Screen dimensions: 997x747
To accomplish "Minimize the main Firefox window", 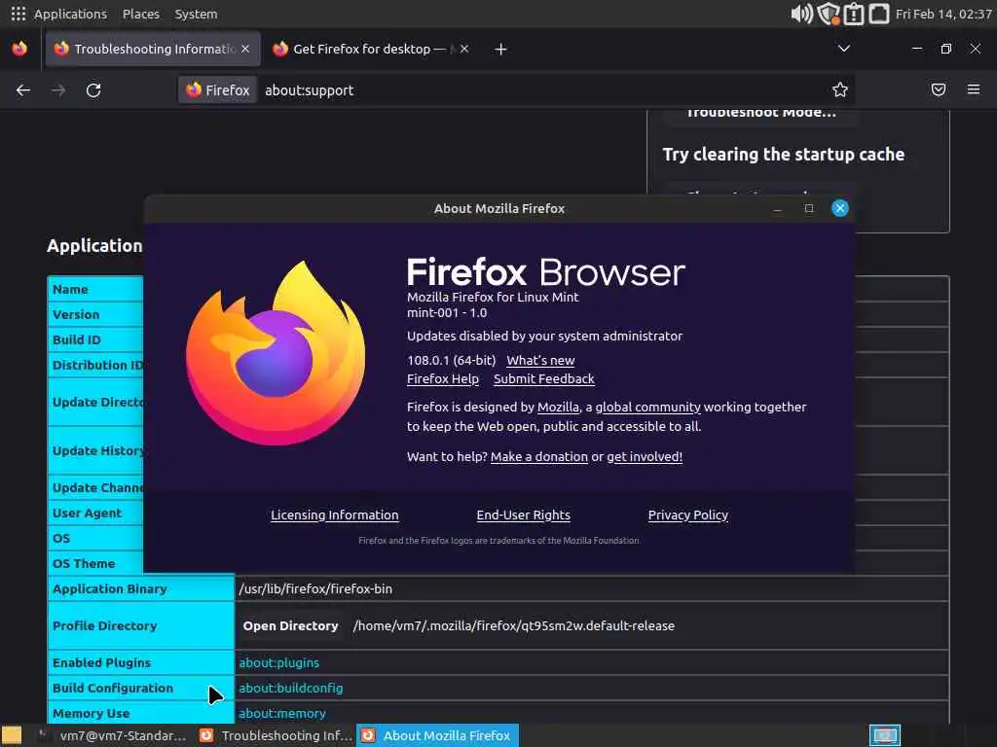I will (917, 49).
